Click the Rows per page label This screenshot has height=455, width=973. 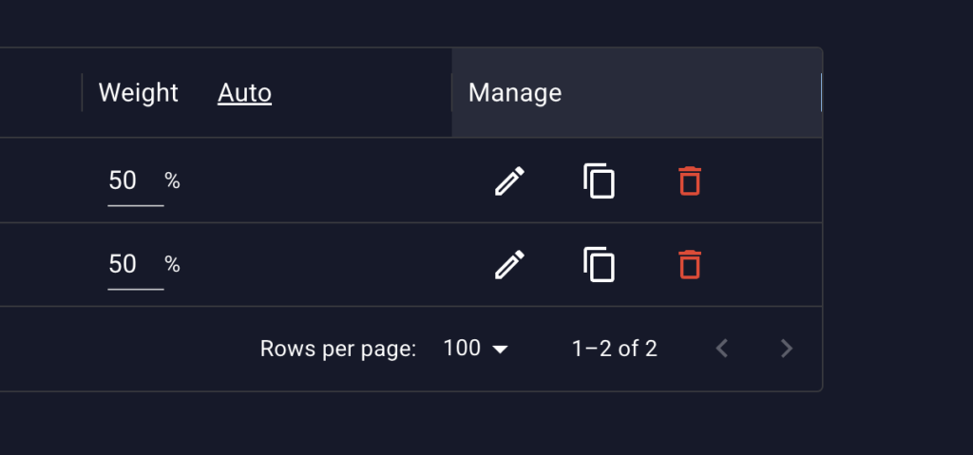point(338,349)
